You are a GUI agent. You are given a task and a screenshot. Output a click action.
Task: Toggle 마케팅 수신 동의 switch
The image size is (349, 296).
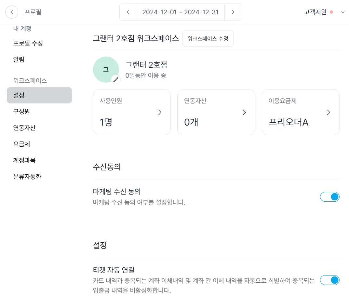329,197
